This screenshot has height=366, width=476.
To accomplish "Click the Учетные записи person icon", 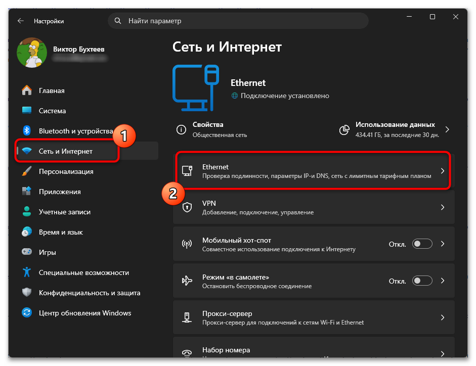I will (27, 211).
